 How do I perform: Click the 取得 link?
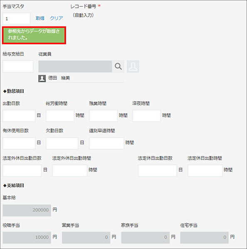point(40,18)
